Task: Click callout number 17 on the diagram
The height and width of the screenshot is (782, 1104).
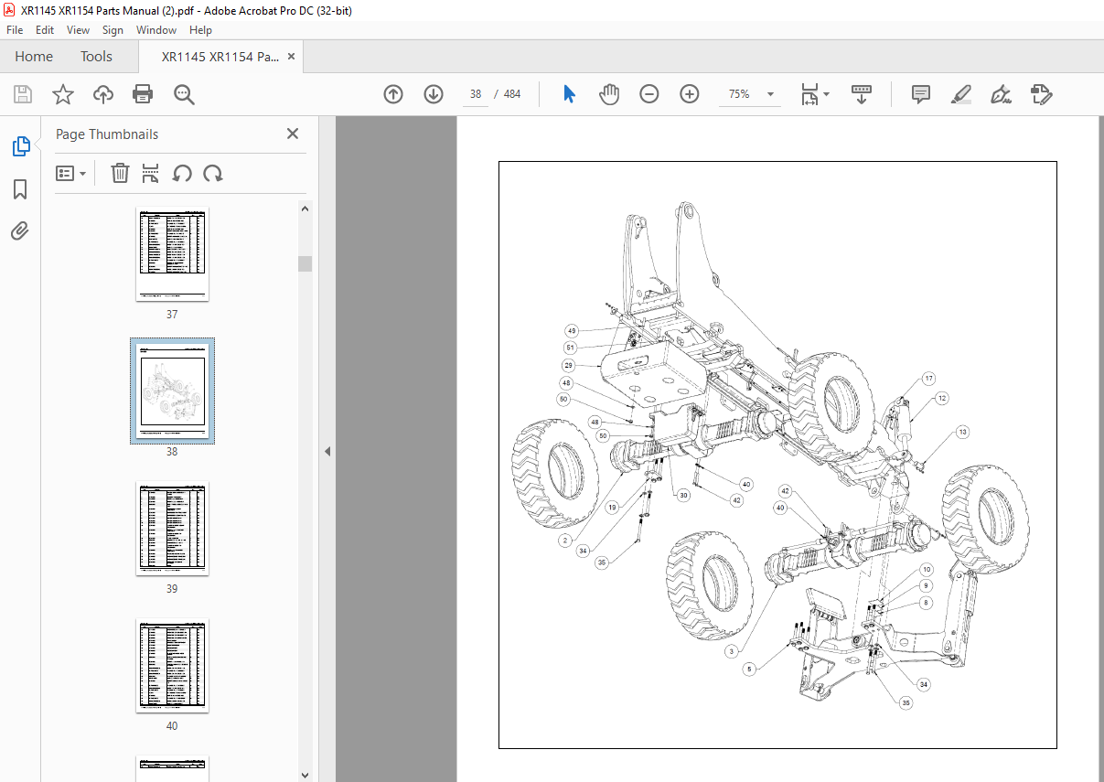Action: tap(928, 379)
